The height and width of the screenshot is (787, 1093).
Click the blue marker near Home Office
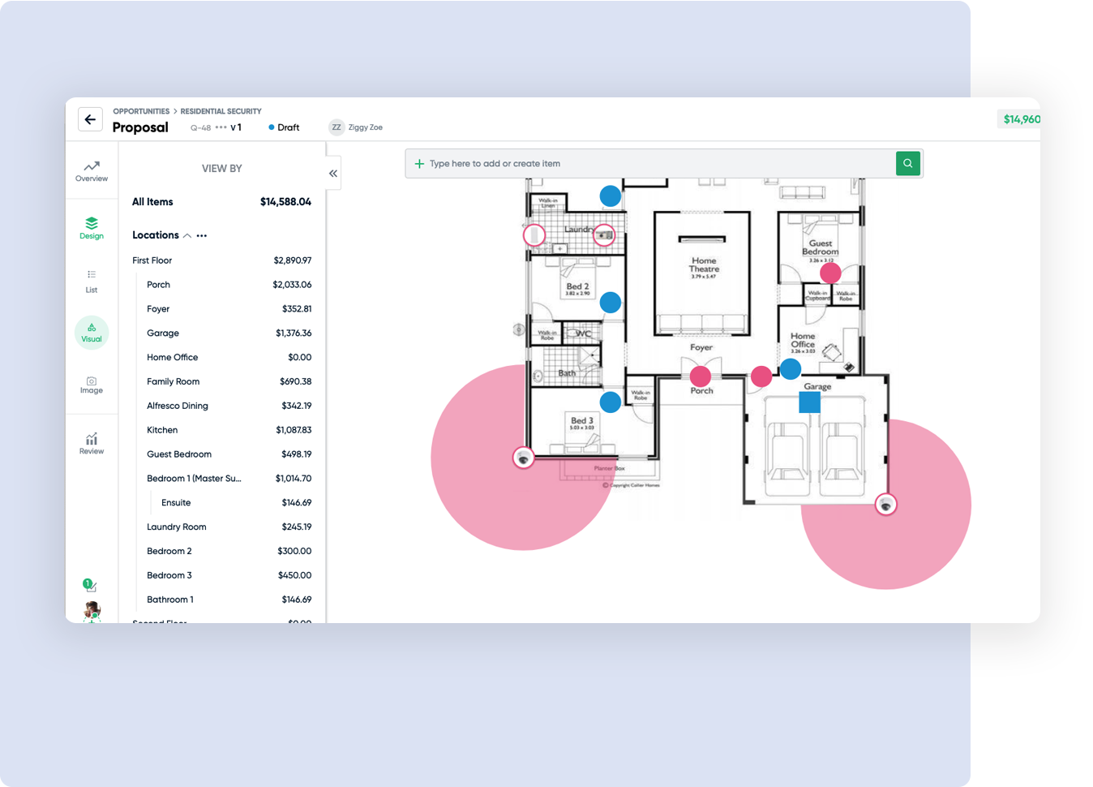[791, 369]
